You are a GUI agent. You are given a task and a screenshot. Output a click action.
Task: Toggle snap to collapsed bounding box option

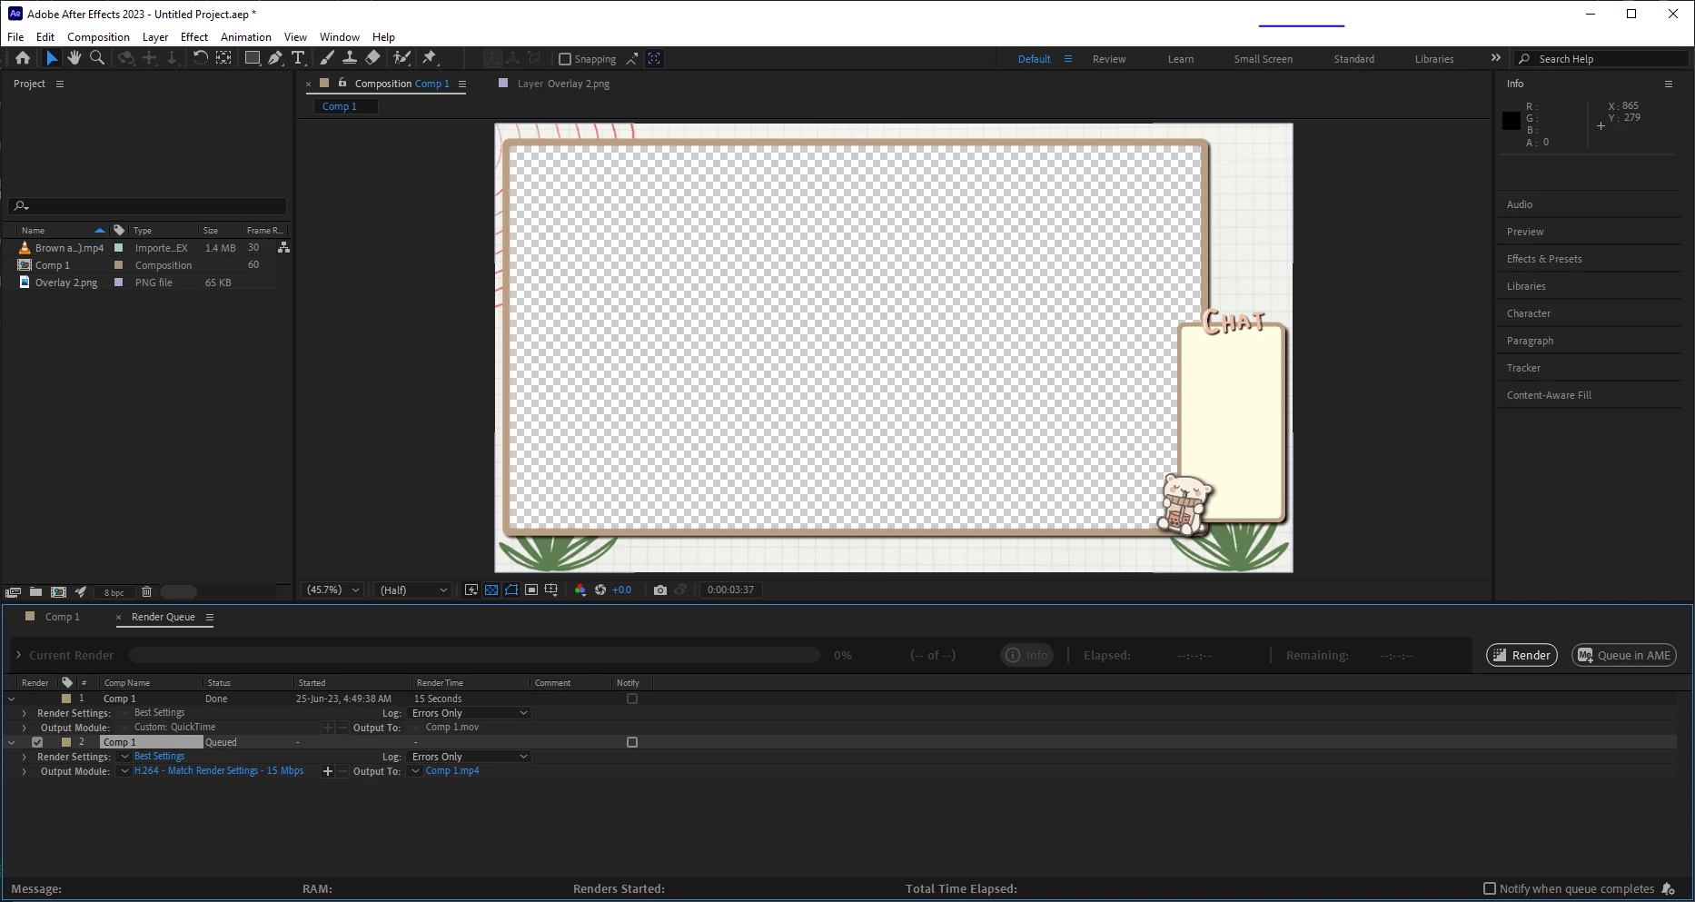click(654, 58)
